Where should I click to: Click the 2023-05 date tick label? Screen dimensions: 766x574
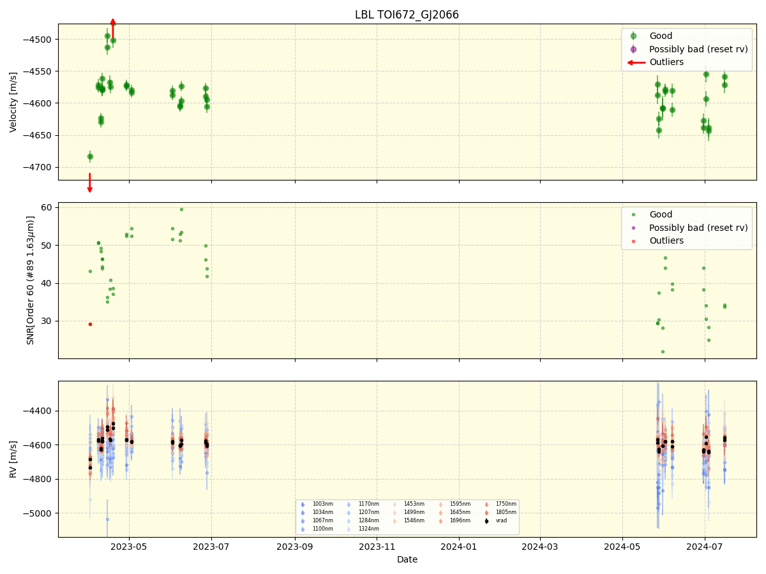(129, 546)
